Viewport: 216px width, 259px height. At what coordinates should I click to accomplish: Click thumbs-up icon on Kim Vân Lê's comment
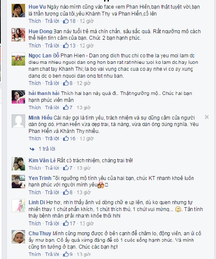click(66, 168)
